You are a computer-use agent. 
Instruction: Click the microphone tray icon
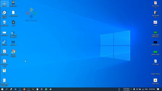(134, 89)
